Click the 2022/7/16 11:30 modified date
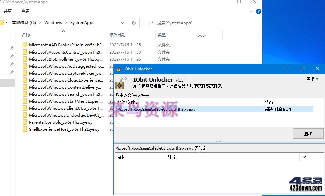The image size is (325, 196). (x=125, y=52)
